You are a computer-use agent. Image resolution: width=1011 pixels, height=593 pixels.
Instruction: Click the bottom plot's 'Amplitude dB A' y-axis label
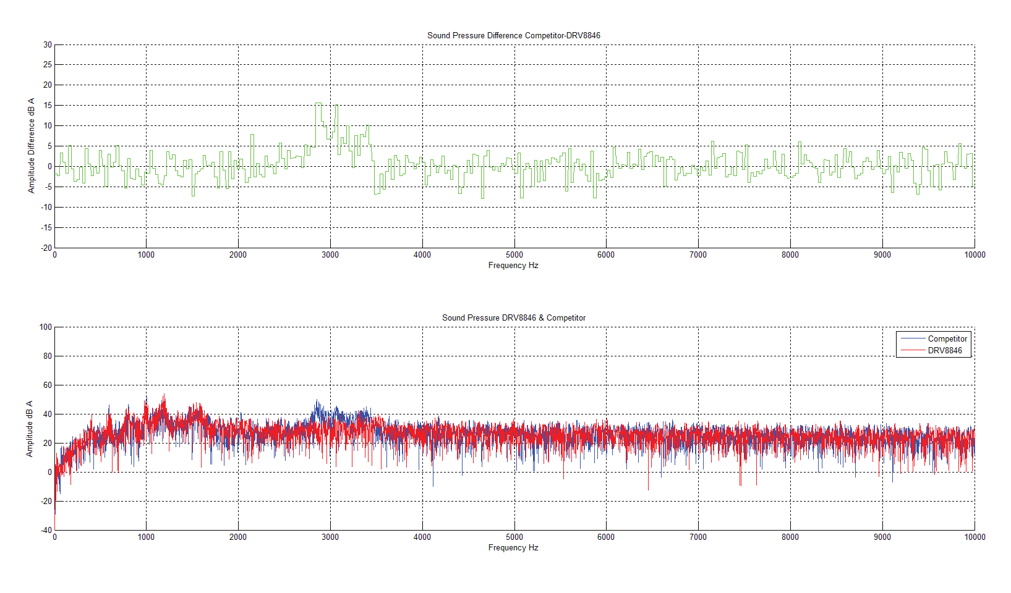pos(30,429)
